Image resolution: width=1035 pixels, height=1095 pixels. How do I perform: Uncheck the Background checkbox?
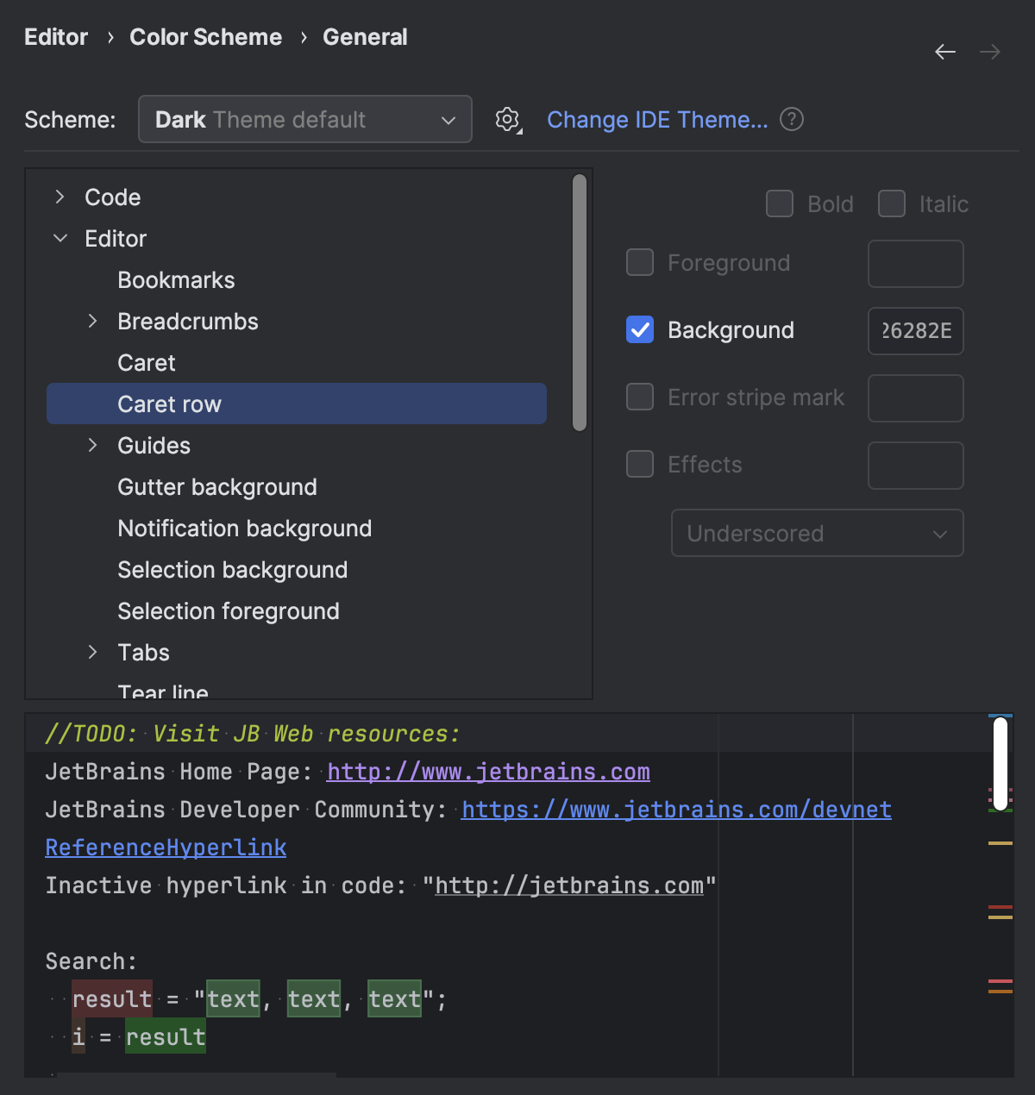(x=639, y=329)
